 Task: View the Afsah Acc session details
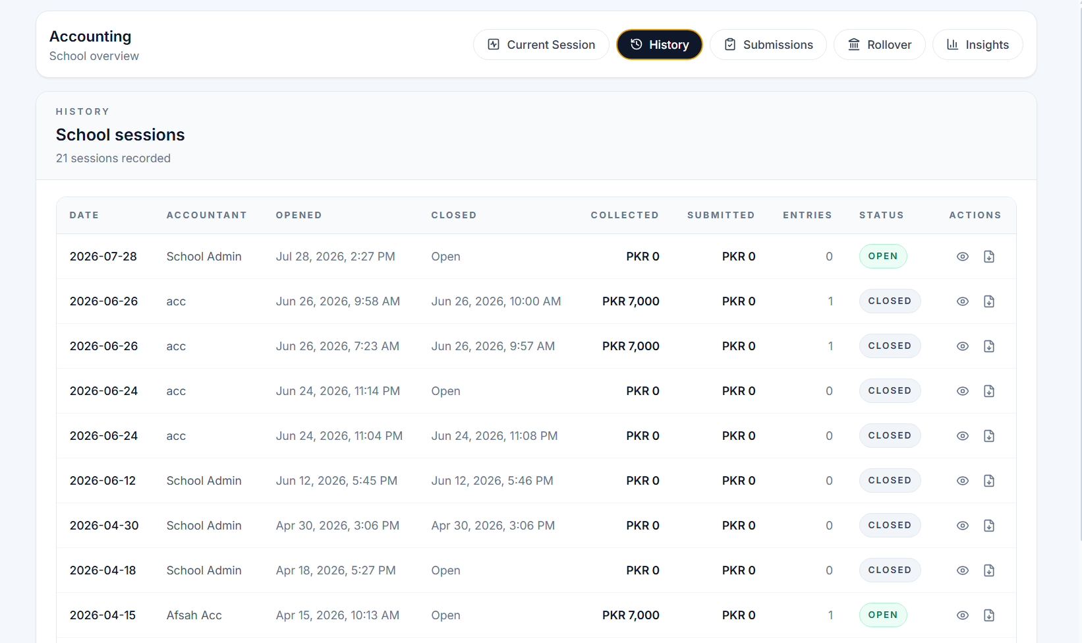[x=963, y=615]
